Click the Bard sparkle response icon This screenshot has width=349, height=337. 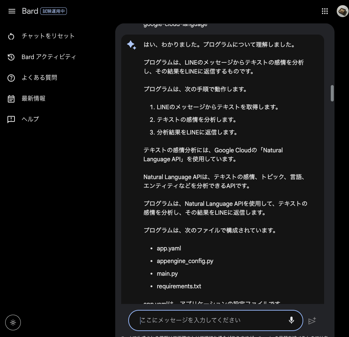click(132, 45)
